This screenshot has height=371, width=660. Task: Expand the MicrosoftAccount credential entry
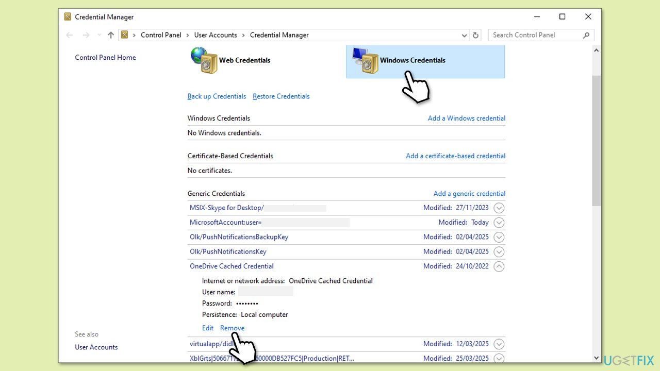pyautogui.click(x=499, y=223)
